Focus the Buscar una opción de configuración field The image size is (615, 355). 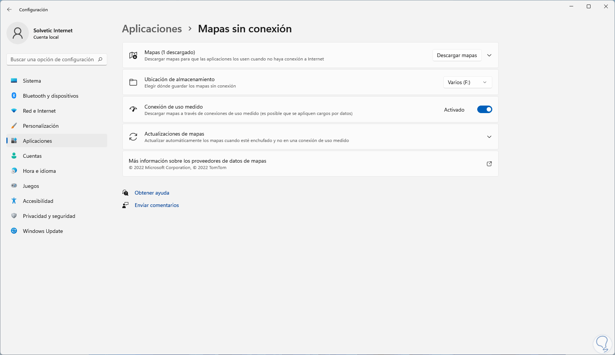click(52, 59)
